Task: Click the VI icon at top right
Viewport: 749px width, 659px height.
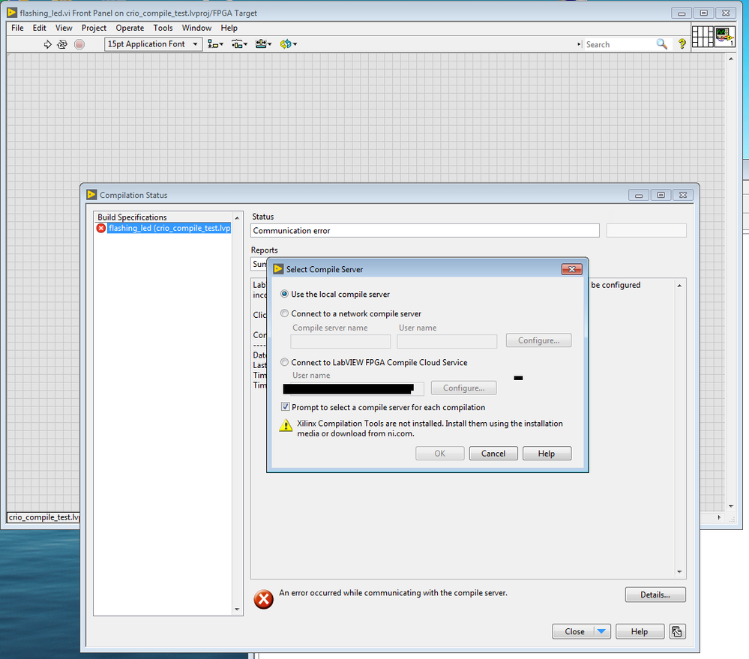Action: [725, 36]
